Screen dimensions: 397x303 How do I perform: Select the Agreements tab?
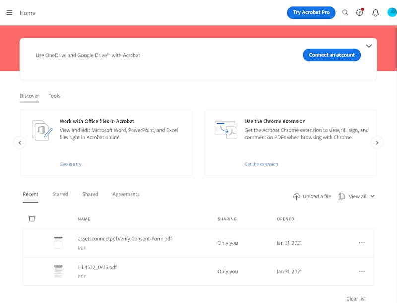(126, 194)
